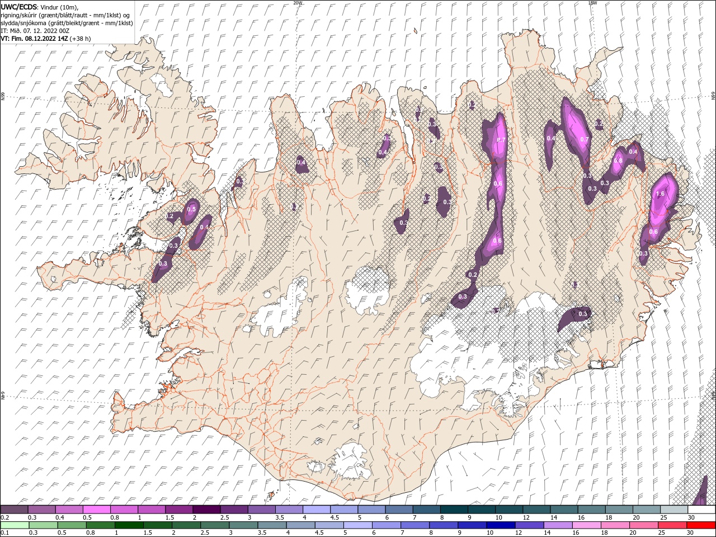This screenshot has height=537, width=716.
Task: Click the valid time line 'VT: Fim. 08.12.2022 14Z'
Action: 35,39
